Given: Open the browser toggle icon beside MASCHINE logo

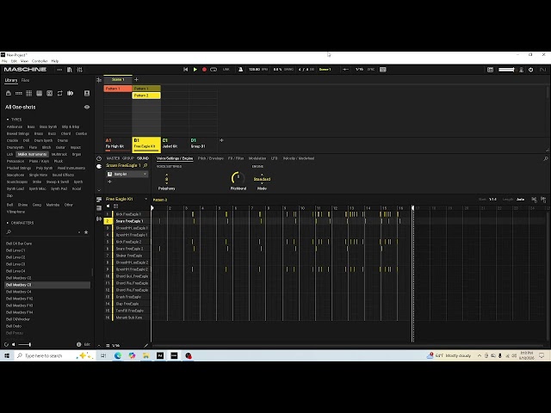Looking at the screenshot, I should pyautogui.click(x=70, y=70).
